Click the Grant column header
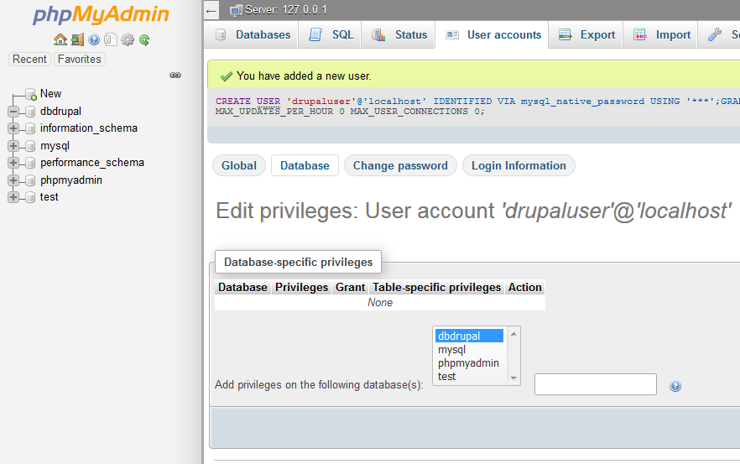The height and width of the screenshot is (464, 740). pos(350,288)
